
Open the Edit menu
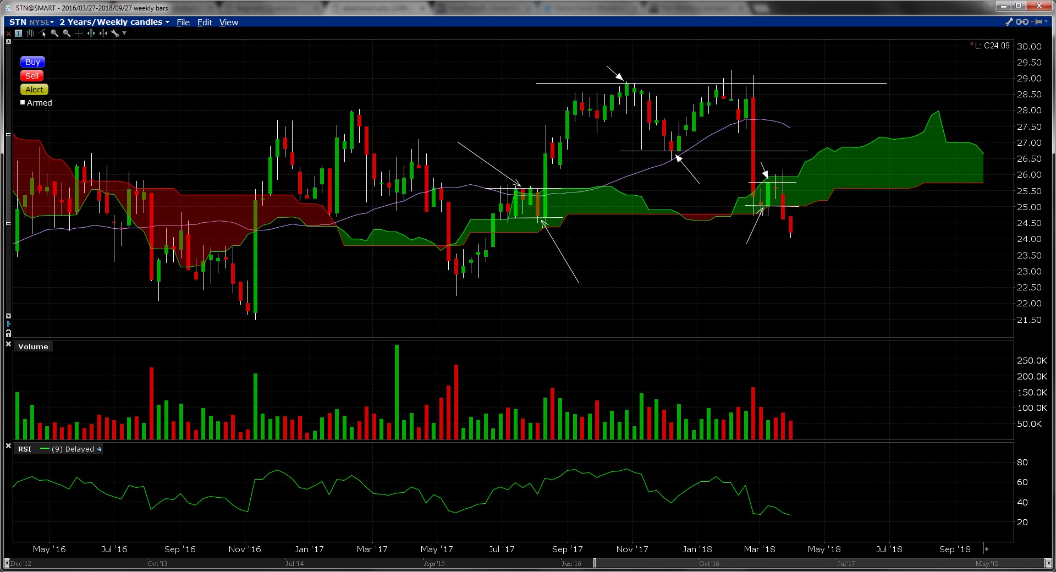click(x=205, y=23)
